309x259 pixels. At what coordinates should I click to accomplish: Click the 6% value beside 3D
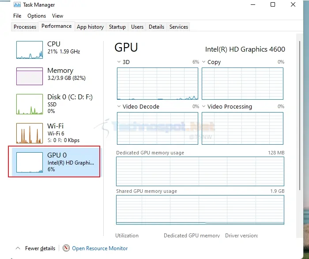point(196,62)
